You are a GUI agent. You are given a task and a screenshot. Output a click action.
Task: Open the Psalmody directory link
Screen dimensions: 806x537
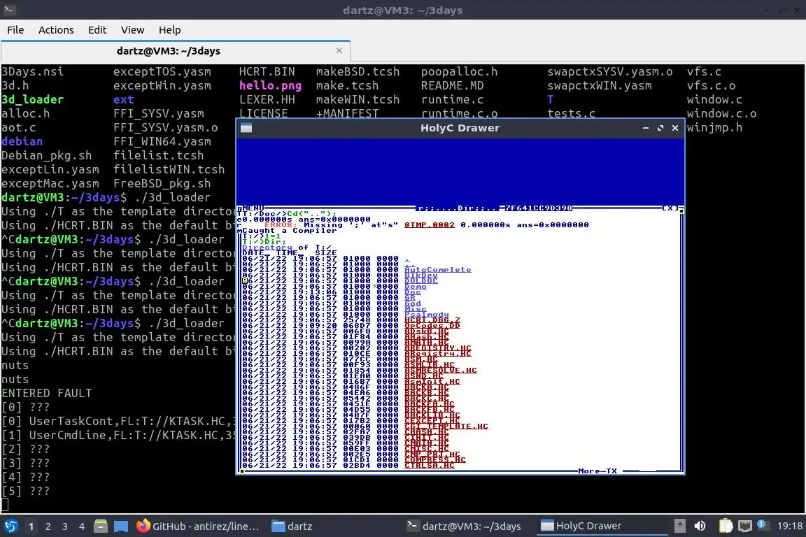pyautogui.click(x=427, y=315)
